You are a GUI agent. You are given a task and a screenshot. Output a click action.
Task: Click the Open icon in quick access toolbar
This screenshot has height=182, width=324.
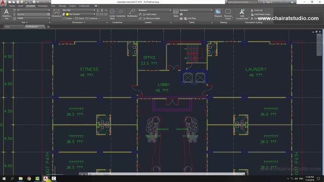14,2
